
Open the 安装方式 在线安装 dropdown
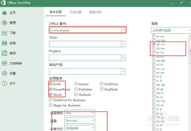point(80,128)
